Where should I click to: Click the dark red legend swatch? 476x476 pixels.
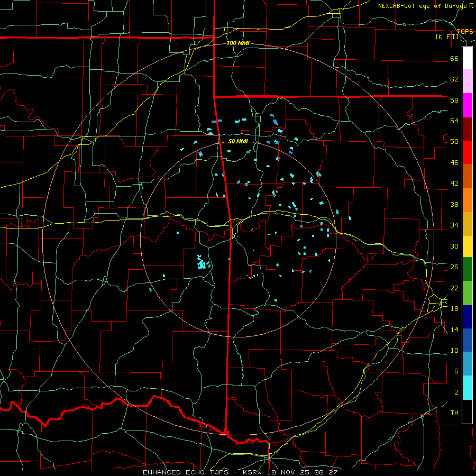pyautogui.click(x=467, y=129)
